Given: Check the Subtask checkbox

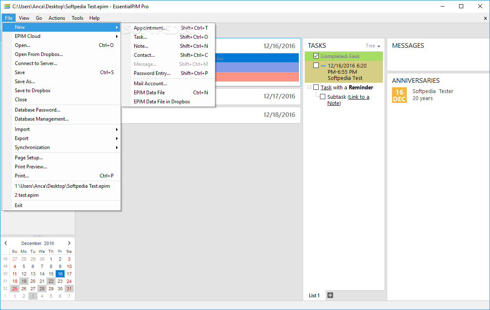Looking at the screenshot, I should point(322,97).
